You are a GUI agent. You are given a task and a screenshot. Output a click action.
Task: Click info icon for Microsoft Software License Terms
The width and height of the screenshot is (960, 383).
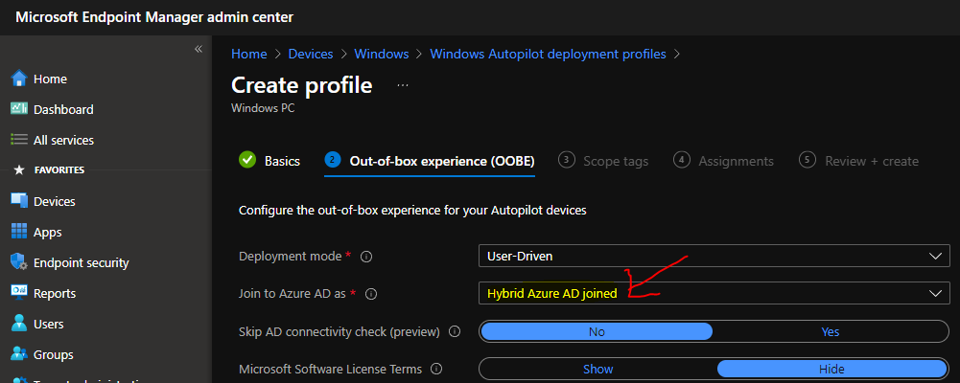point(436,369)
